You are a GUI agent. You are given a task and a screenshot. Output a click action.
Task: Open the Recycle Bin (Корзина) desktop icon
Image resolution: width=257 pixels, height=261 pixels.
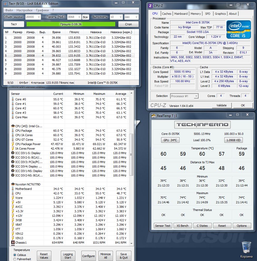[x=246, y=250]
